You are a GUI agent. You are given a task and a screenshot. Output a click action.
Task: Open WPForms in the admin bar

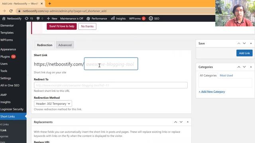point(137,19)
